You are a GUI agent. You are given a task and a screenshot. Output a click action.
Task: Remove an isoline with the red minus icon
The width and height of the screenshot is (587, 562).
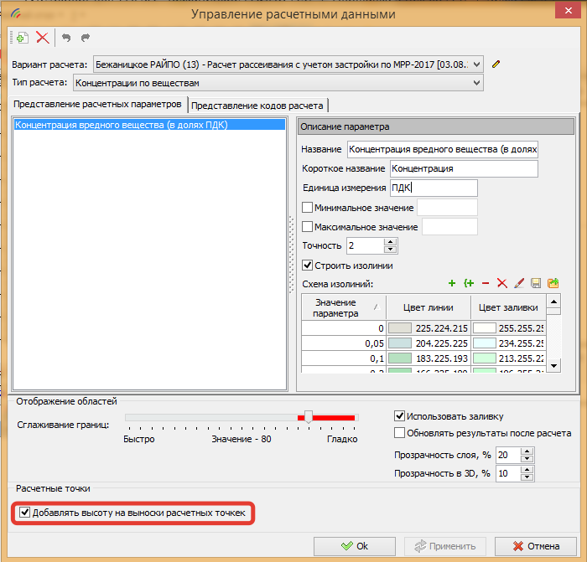[x=486, y=284]
